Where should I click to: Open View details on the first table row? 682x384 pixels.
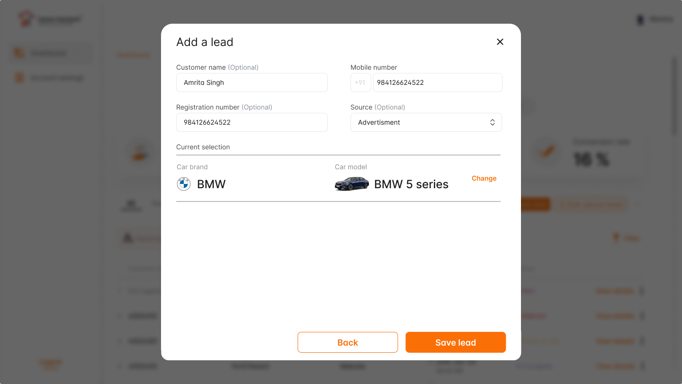click(x=614, y=291)
